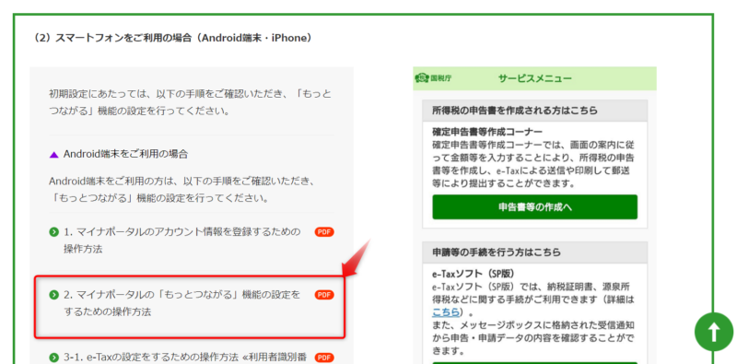The width and height of the screenshot is (737, 364).
Task: Click the 国税庁 logo in service menu
Action: point(433,78)
